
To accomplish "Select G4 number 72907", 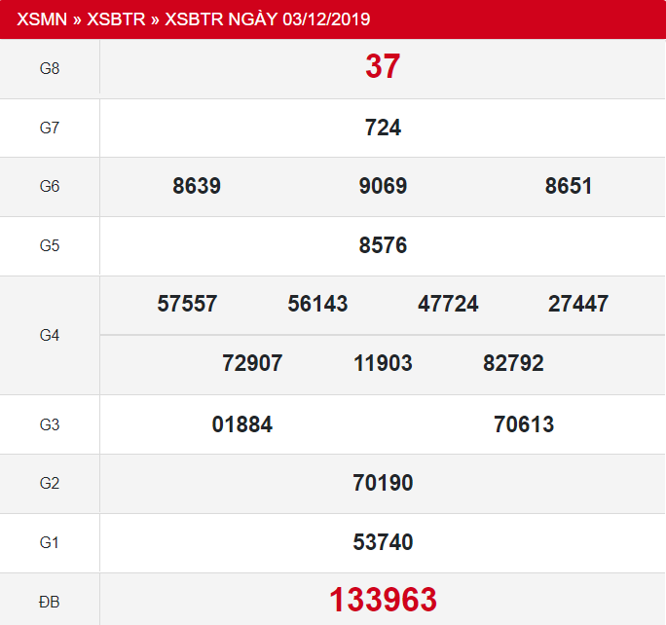I will pyautogui.click(x=252, y=364).
